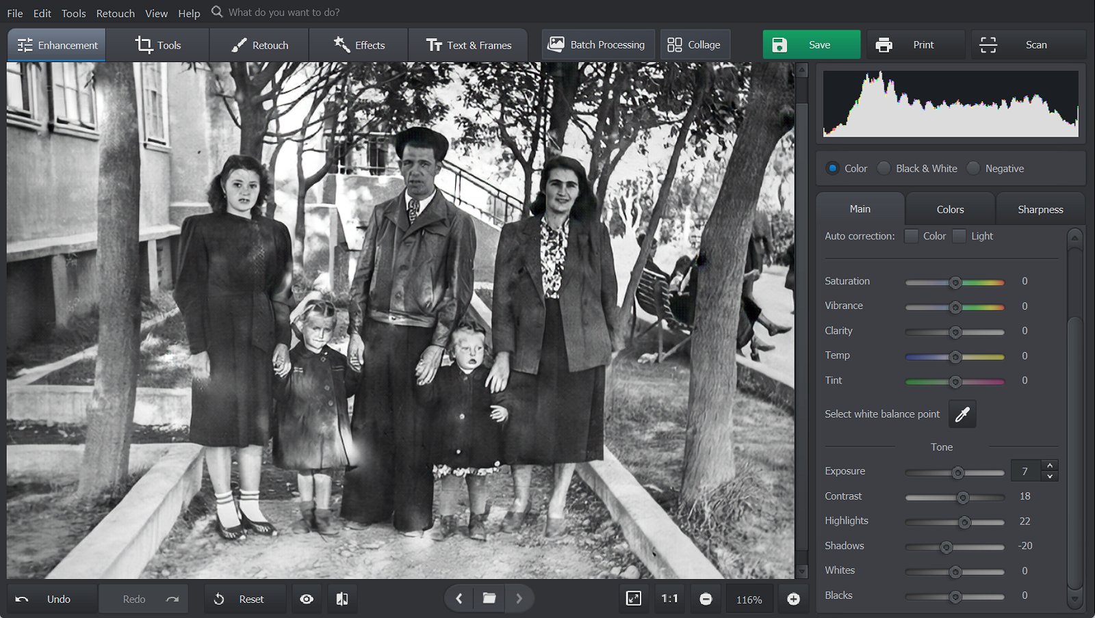
Task: Select the Black & White radio button
Action: [x=884, y=168]
